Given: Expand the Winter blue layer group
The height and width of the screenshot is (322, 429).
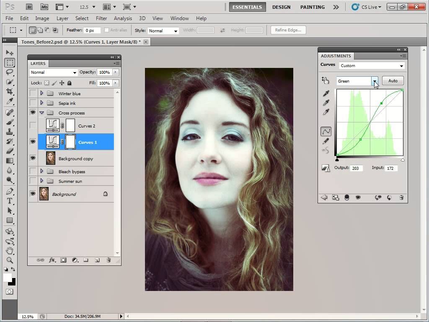Looking at the screenshot, I should pos(41,93).
